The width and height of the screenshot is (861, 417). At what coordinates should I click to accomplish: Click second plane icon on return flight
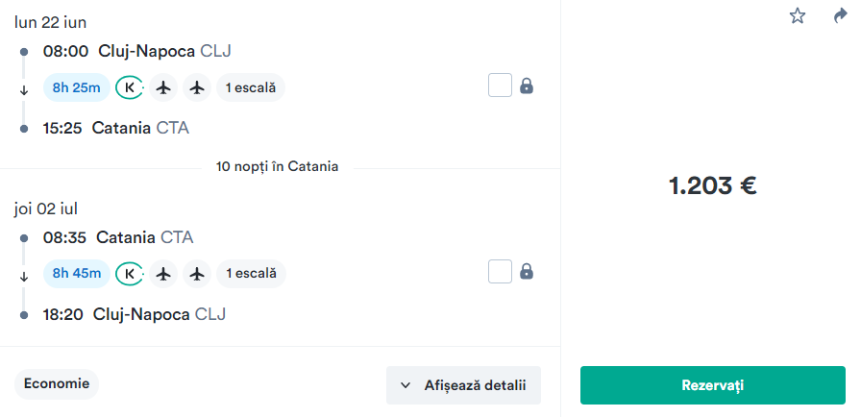[197, 274]
